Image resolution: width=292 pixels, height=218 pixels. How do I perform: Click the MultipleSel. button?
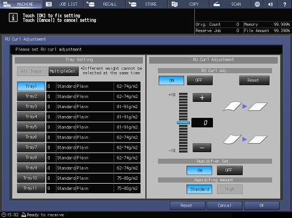pyautogui.click(x=63, y=72)
